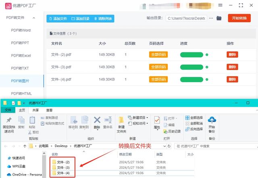Click the three-dot browse button for the output path

211,18
